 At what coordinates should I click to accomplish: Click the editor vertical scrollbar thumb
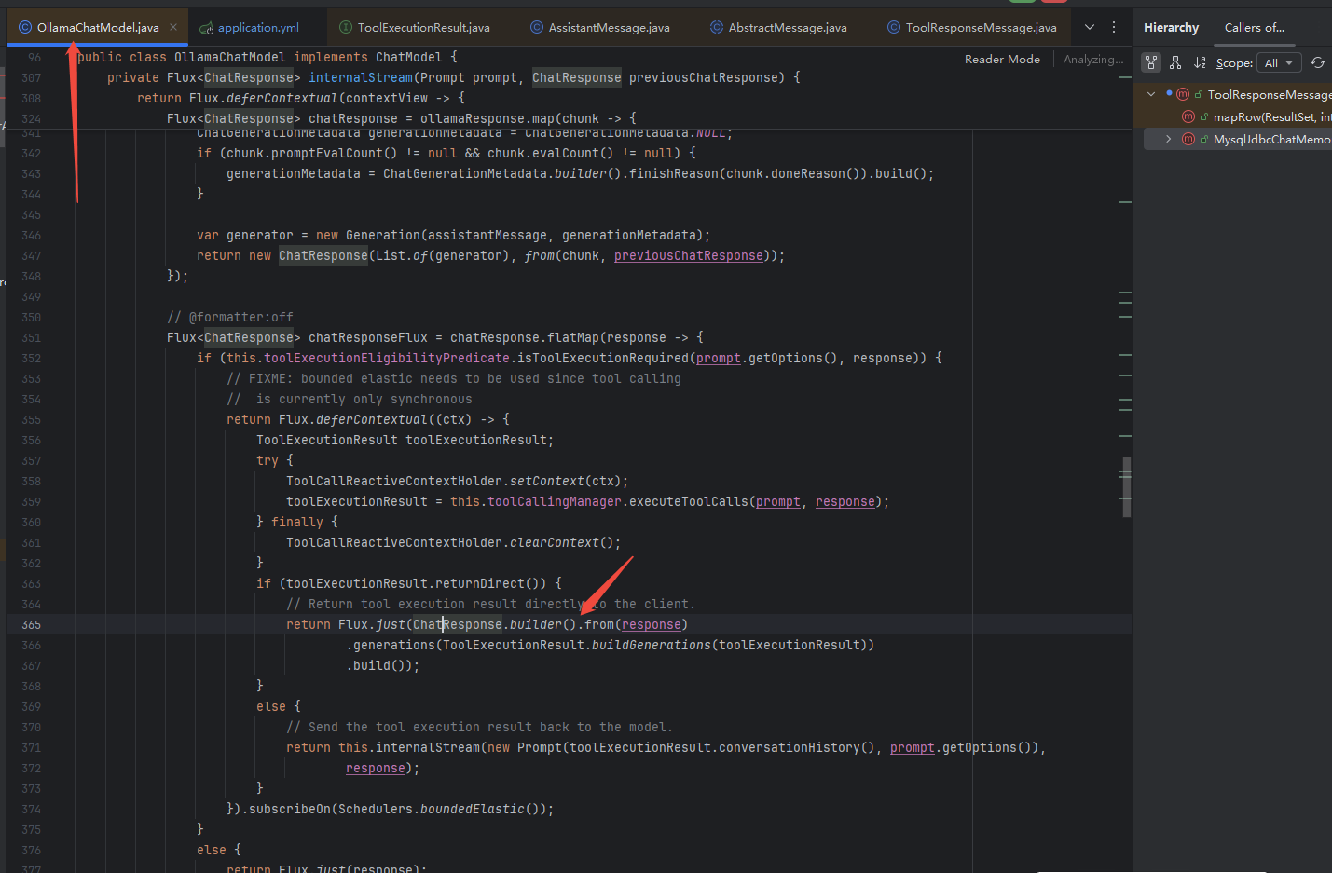[1126, 487]
